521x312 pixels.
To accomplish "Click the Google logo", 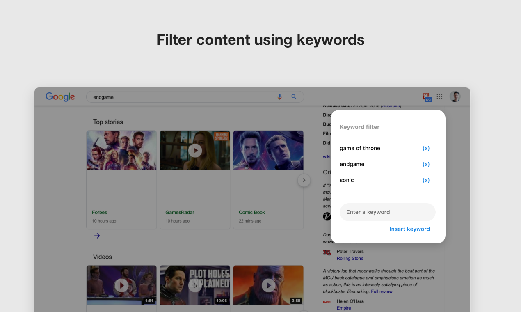I will pos(60,97).
